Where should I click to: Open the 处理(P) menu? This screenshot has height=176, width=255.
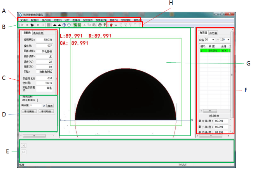(x=58, y=20)
